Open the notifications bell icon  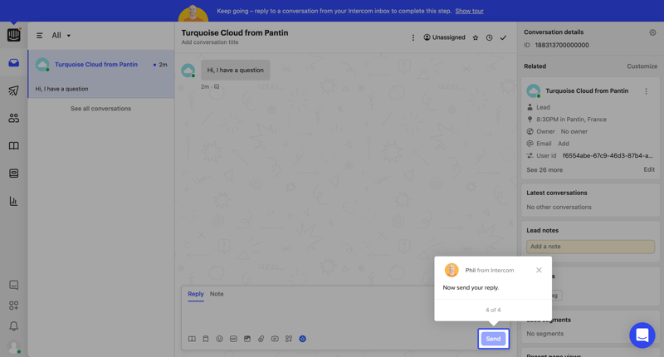click(x=13, y=326)
